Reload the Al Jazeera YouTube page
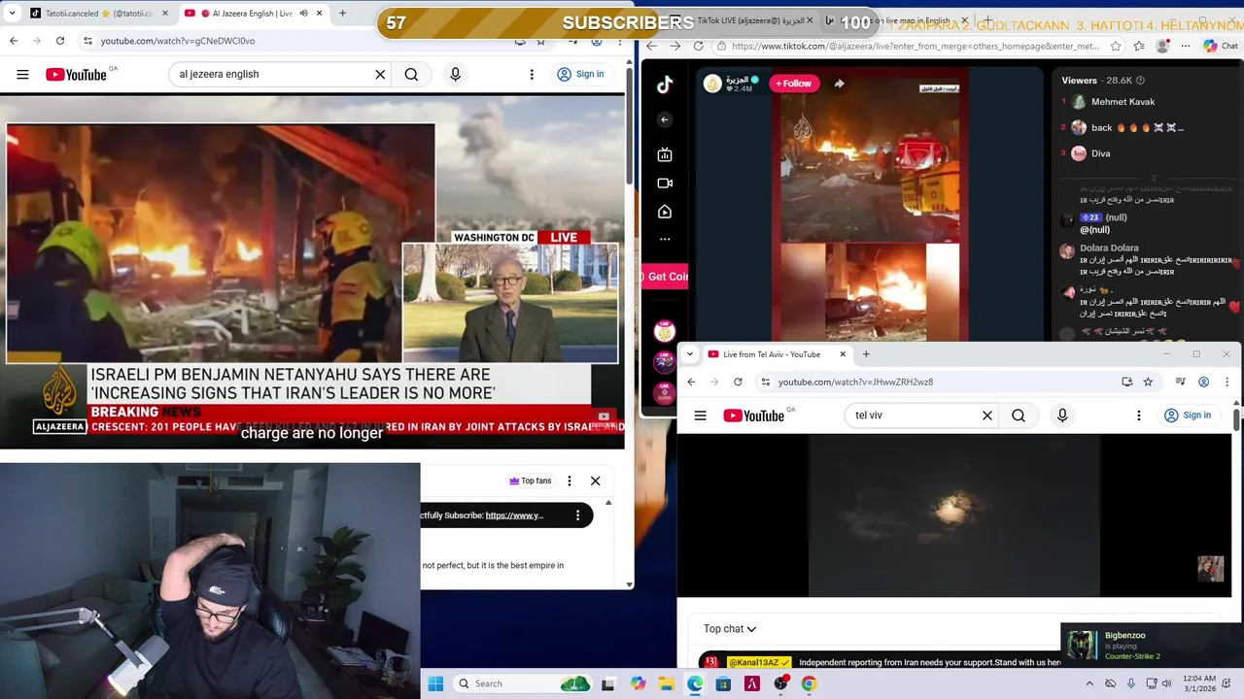 tap(60, 41)
